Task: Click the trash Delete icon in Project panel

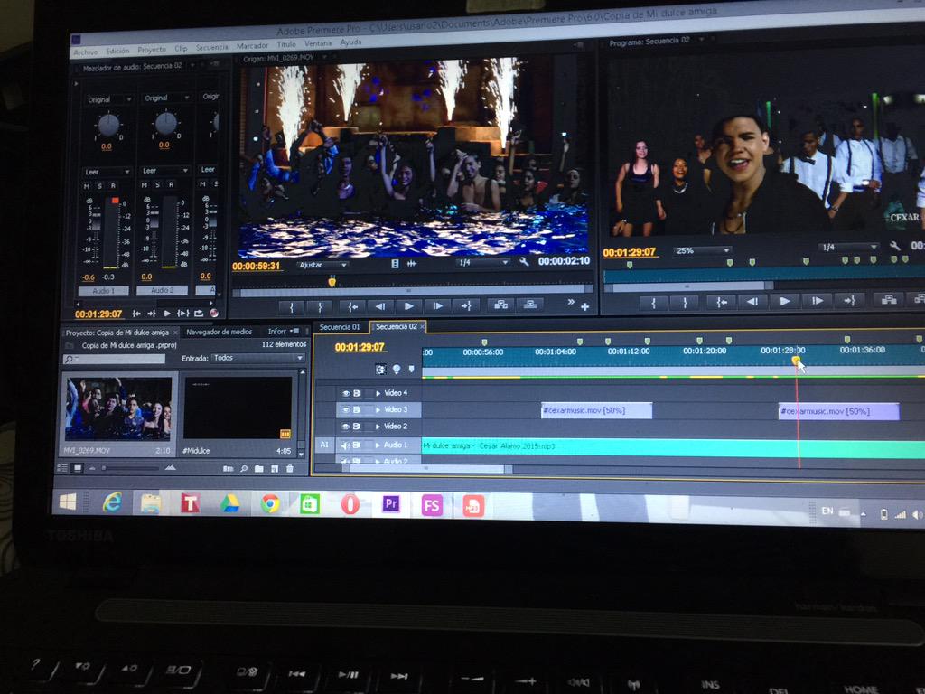Action: [x=290, y=469]
